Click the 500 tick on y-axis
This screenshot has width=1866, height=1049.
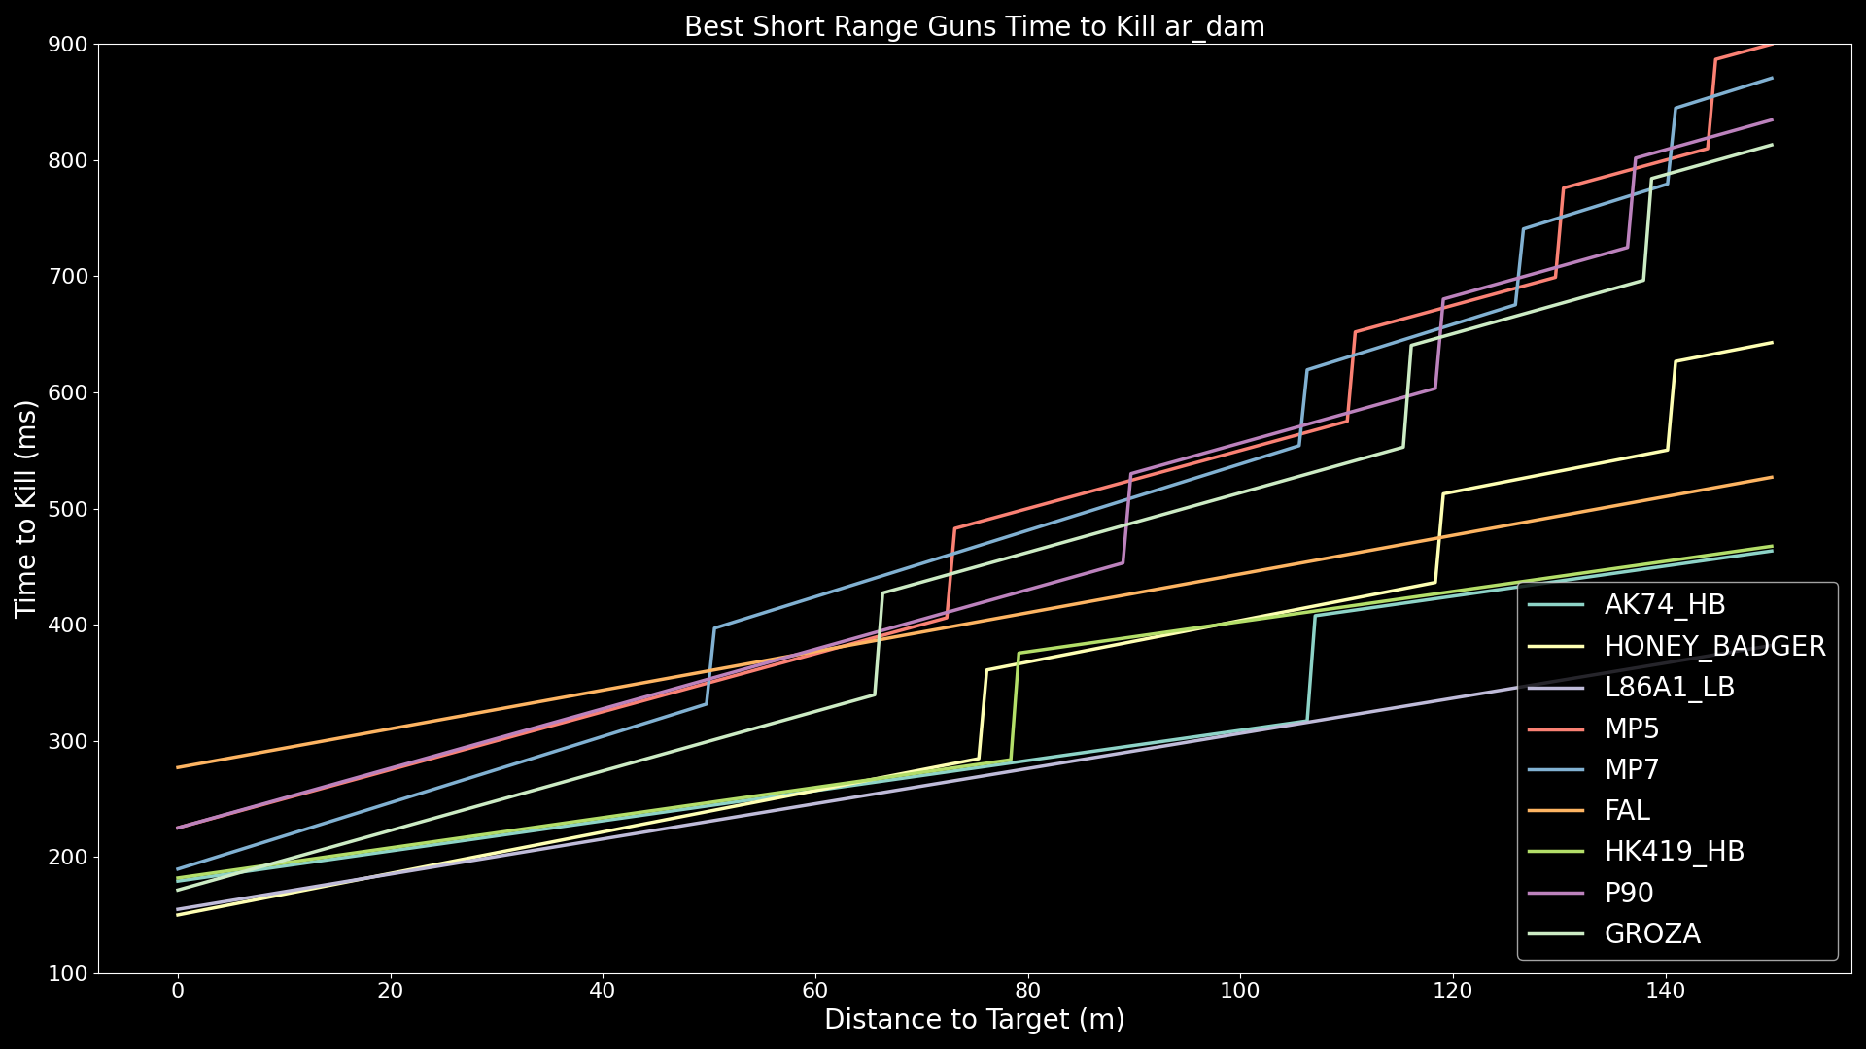click(x=68, y=509)
